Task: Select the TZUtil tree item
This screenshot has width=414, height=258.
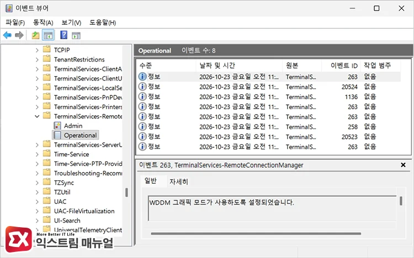Action: pos(62,192)
